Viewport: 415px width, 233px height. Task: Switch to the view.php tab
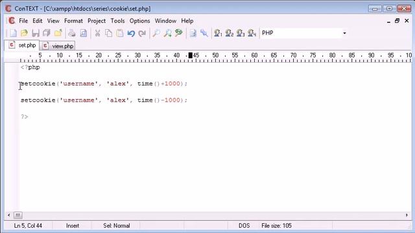[x=58, y=46]
